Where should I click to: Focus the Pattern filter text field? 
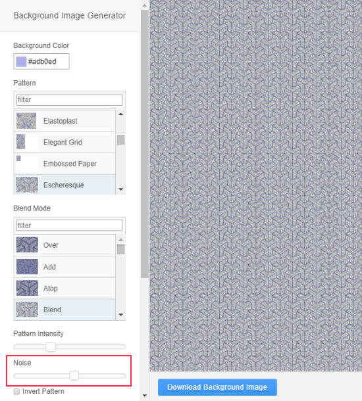point(69,100)
